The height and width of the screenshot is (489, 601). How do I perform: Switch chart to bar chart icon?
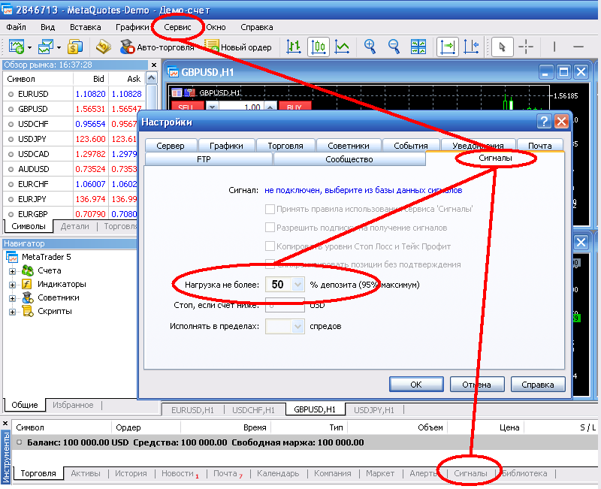294,47
